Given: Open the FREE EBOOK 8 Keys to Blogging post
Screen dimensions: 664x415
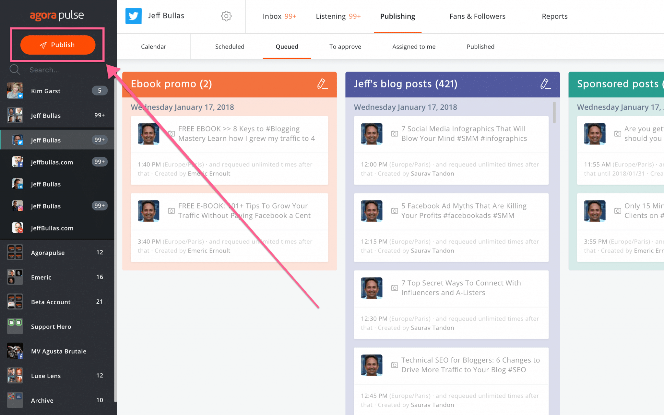Looking at the screenshot, I should pos(230,151).
